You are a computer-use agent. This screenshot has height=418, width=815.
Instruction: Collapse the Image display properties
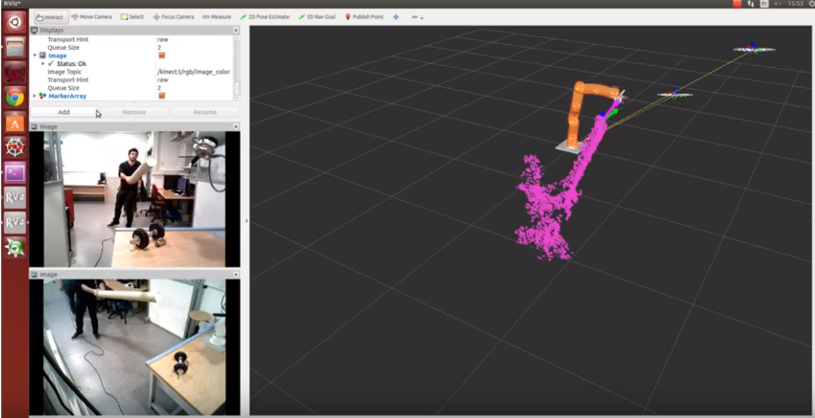click(34, 55)
